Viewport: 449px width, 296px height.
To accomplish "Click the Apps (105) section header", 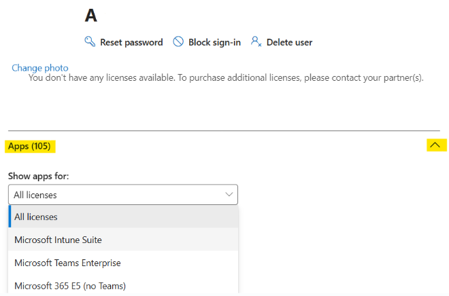I will pyautogui.click(x=29, y=146).
